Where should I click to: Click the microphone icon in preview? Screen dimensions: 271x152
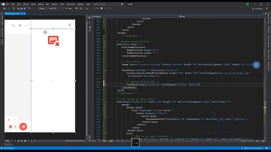tap(15, 127)
